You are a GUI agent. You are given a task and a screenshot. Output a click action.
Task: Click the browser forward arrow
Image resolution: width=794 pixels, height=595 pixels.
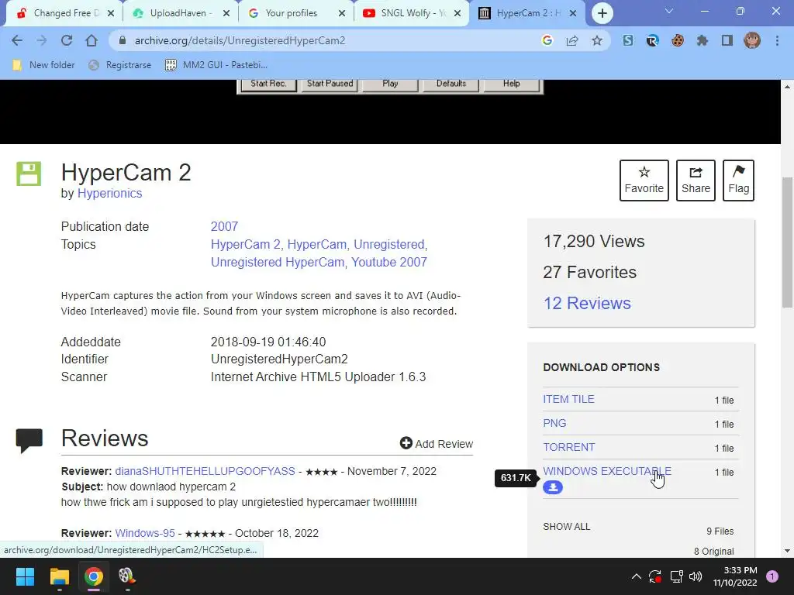click(42, 40)
